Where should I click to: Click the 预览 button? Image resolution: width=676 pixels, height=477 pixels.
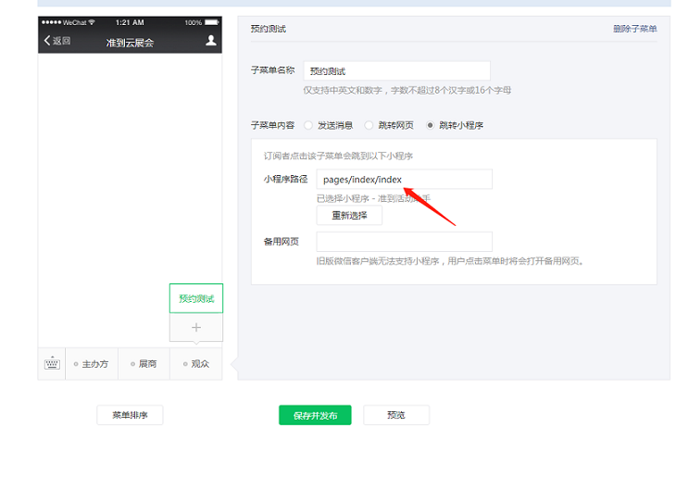point(396,415)
